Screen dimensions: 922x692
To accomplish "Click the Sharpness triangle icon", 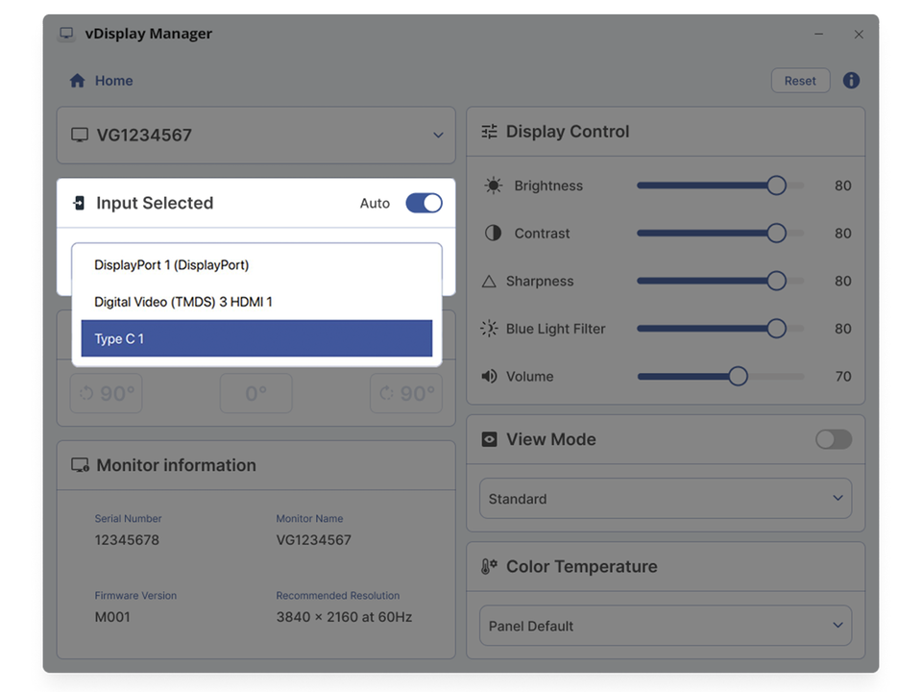I will coord(489,282).
